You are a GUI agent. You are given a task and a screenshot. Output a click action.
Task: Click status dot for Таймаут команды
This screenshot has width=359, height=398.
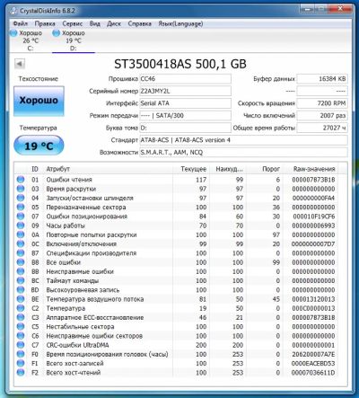pyautogui.click(x=21, y=280)
